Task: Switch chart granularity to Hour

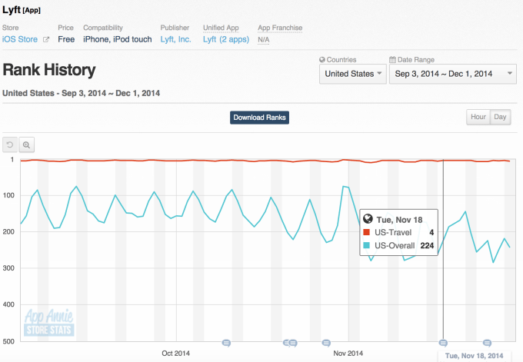Action: point(478,117)
